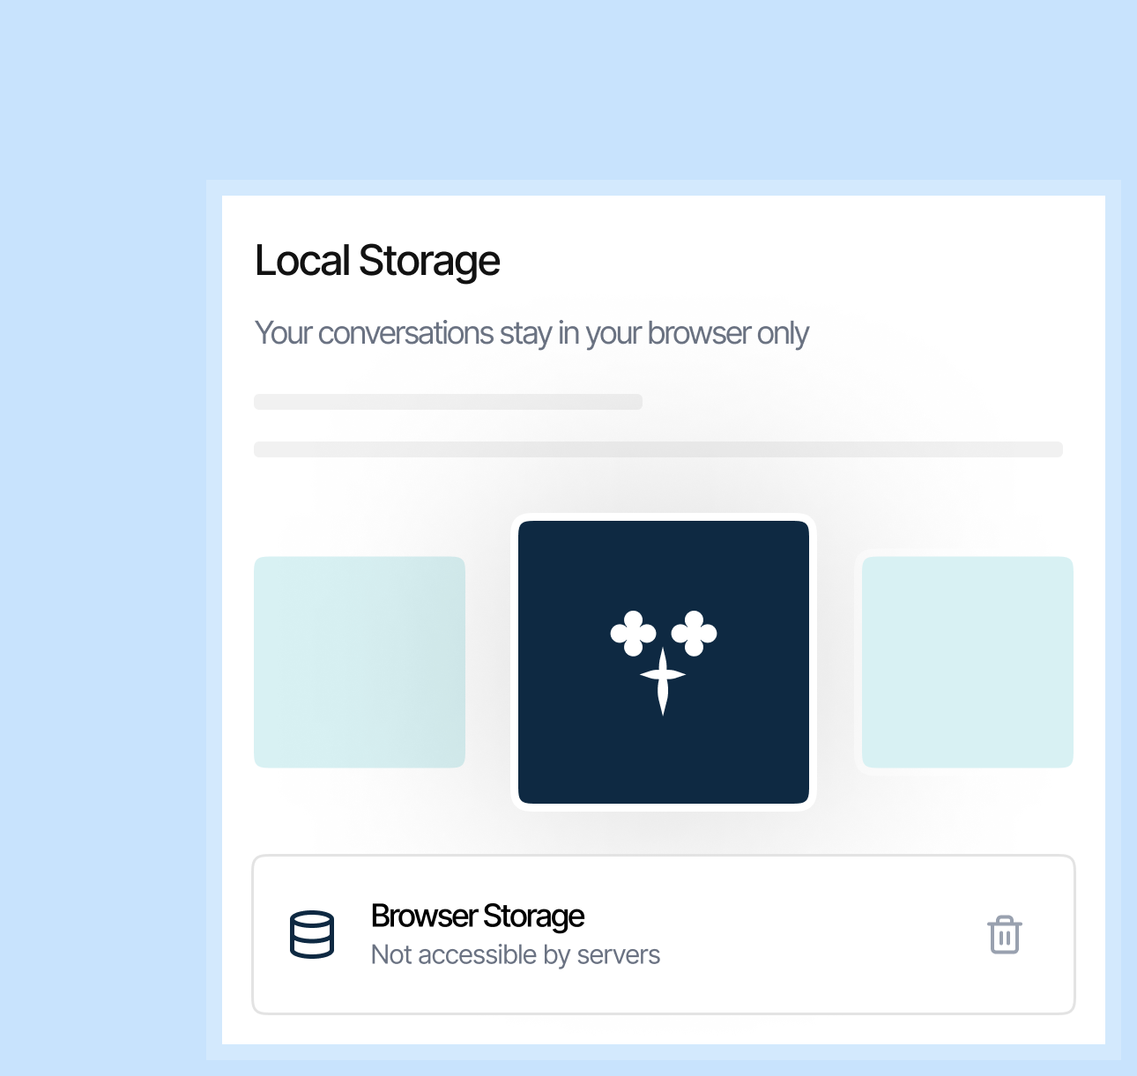
Task: Click the short gray placeholder bar
Action: [x=448, y=402]
